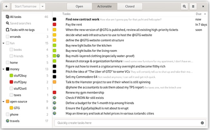This screenshot has width=210, height=130.
Task: Collapse the open-source tag group
Action: [4, 102]
